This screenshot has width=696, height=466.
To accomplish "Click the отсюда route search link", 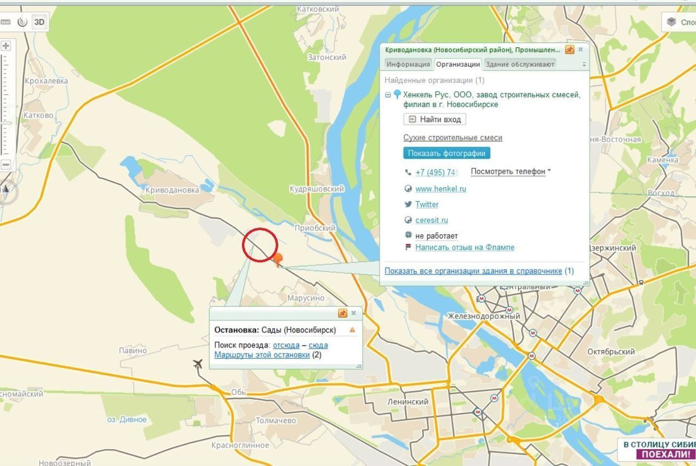I will coord(286,345).
